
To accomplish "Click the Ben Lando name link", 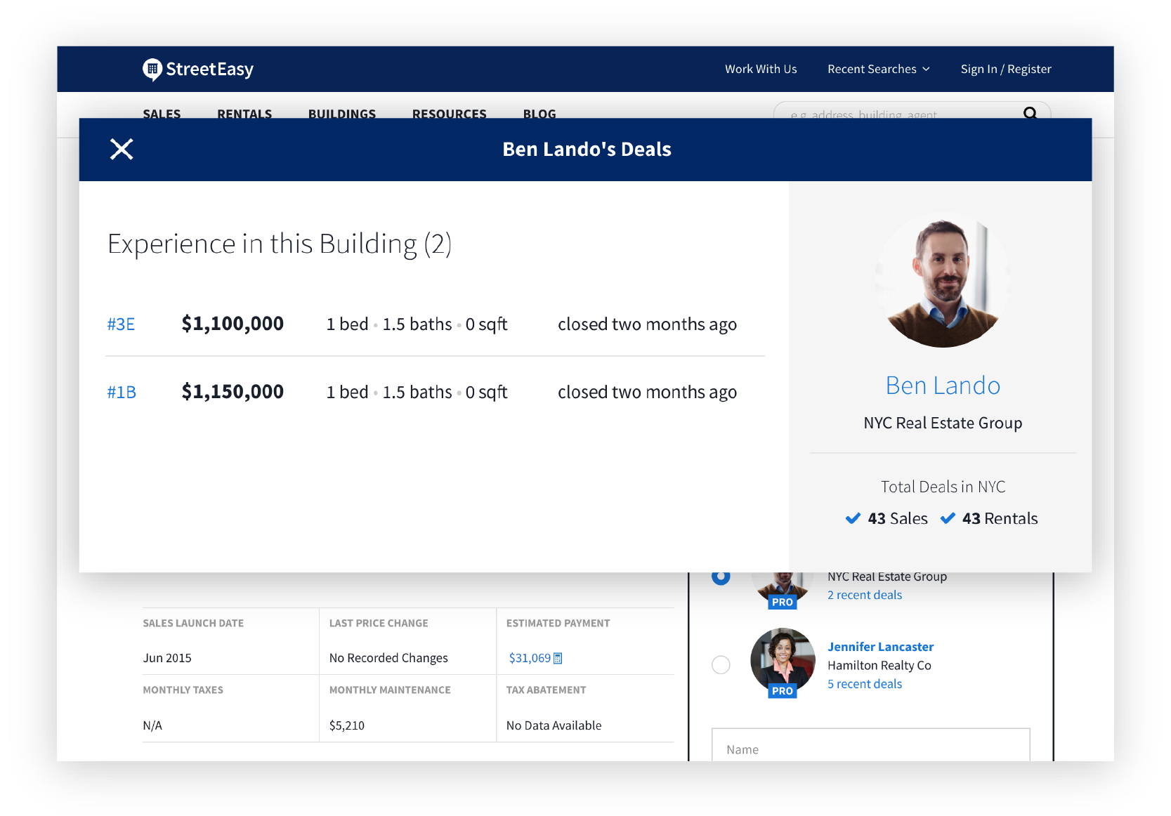I will [x=943, y=386].
